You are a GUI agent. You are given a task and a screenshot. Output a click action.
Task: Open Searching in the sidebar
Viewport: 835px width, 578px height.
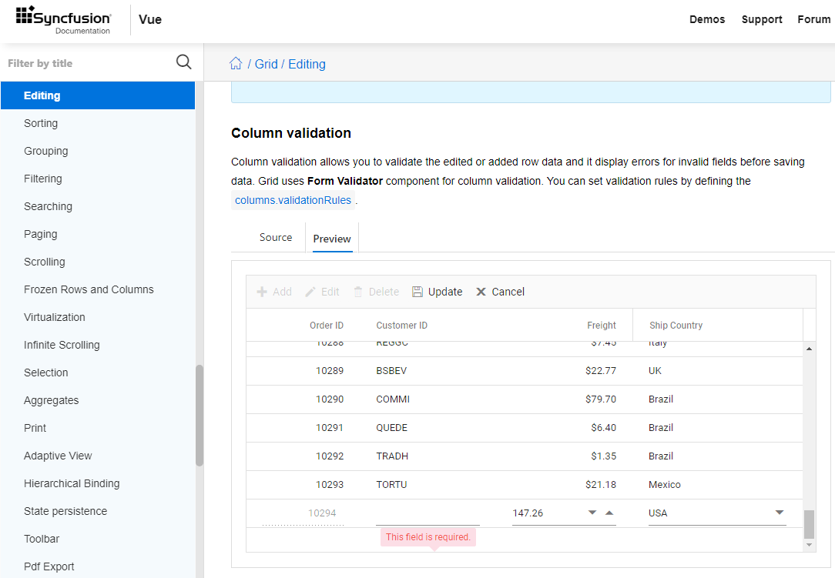[x=48, y=206]
